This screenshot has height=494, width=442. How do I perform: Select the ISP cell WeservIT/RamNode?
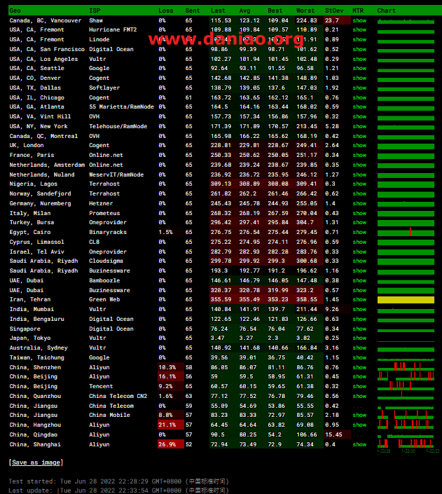[116, 174]
